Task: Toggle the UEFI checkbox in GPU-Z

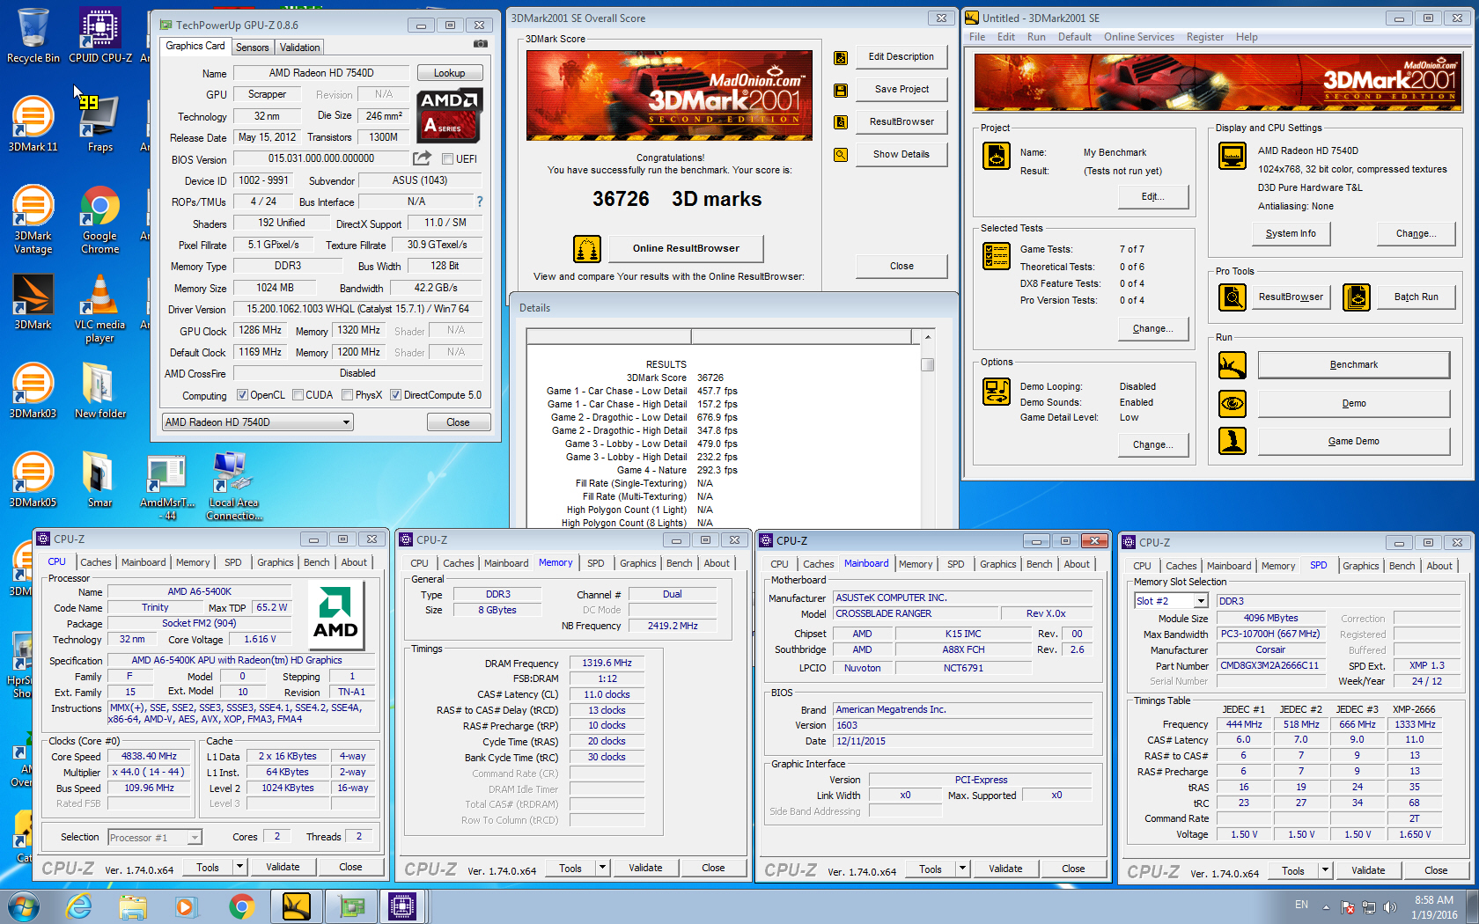Action: (447, 159)
